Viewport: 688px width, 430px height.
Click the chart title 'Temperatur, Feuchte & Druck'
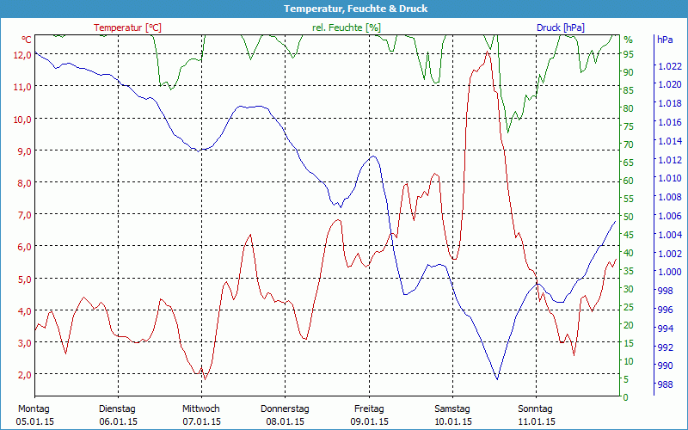pos(344,9)
